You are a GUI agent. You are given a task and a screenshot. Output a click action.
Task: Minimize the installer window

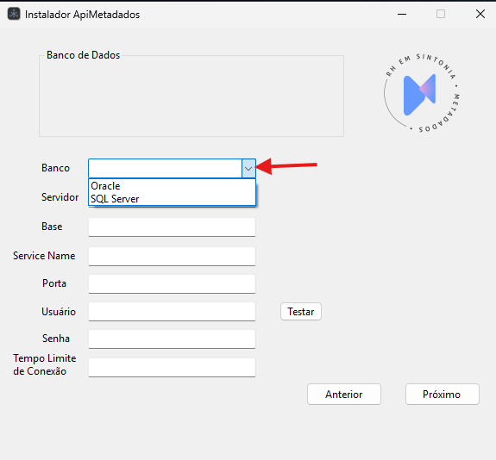click(402, 14)
